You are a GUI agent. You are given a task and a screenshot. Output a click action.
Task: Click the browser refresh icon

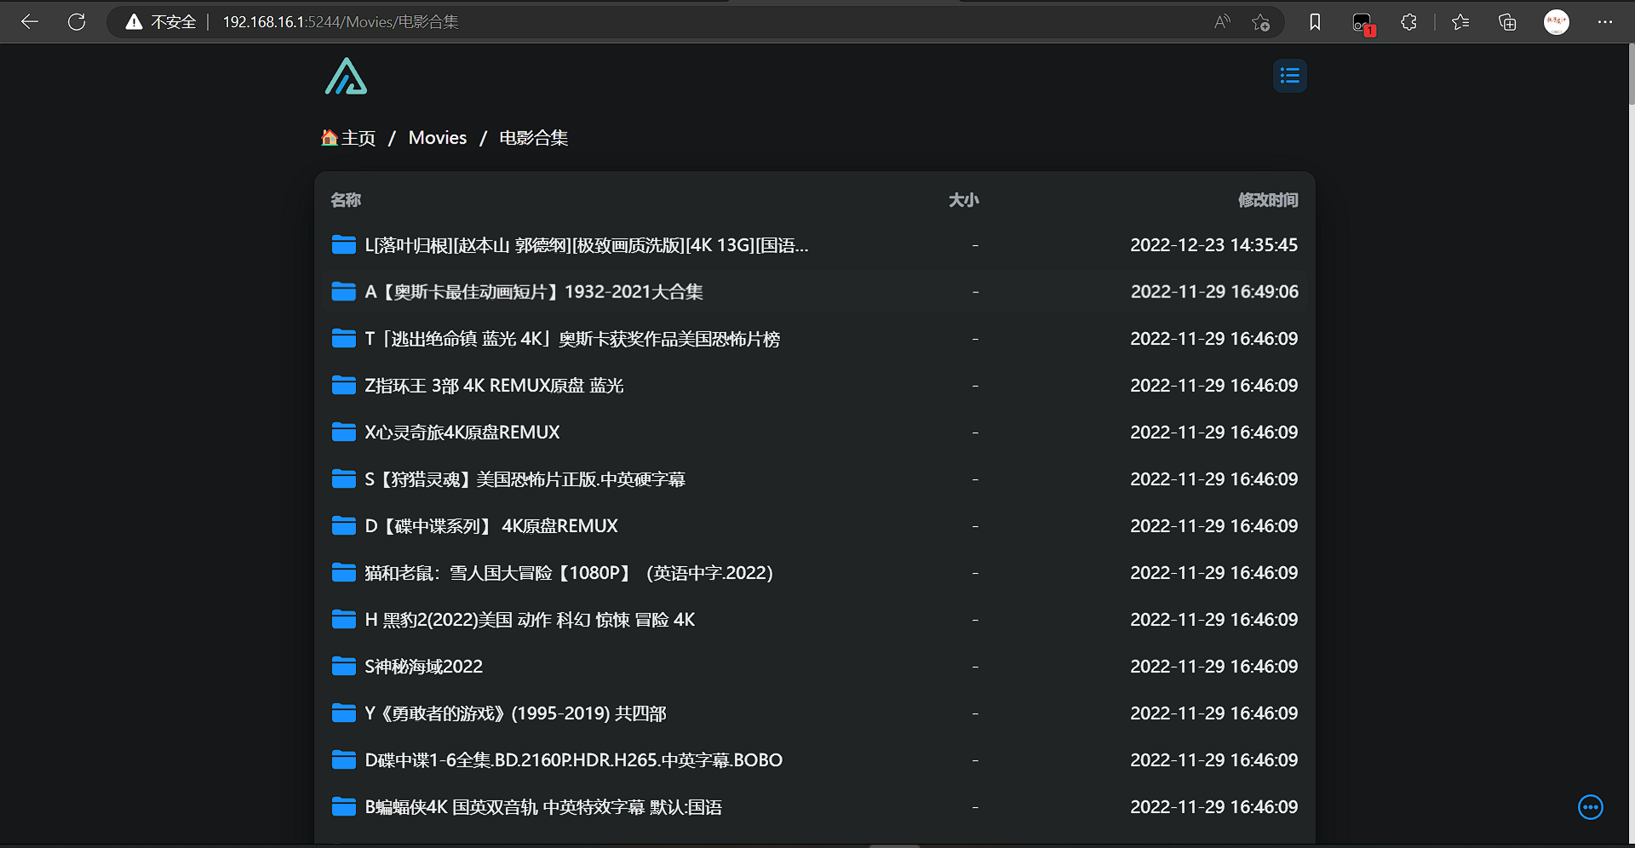pos(77,22)
